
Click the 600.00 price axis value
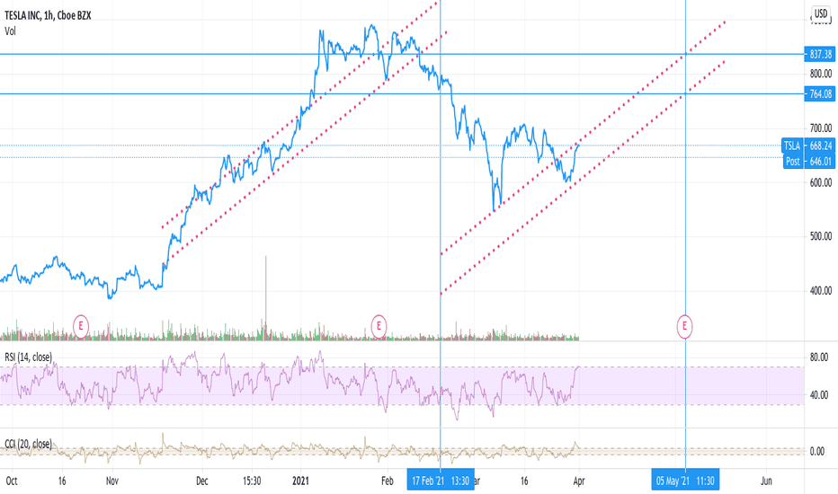(x=820, y=182)
